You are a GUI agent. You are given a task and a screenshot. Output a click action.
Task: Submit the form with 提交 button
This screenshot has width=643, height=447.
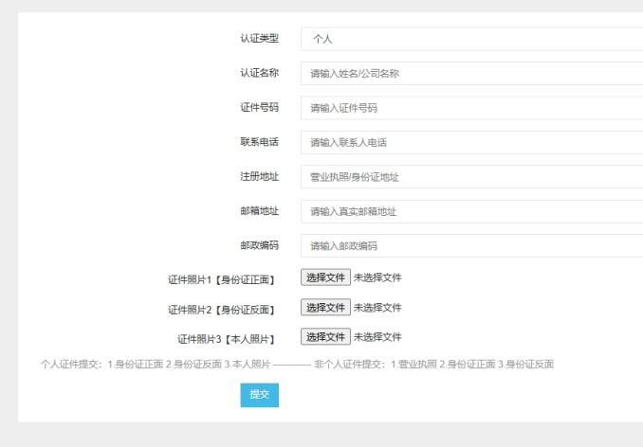(260, 395)
